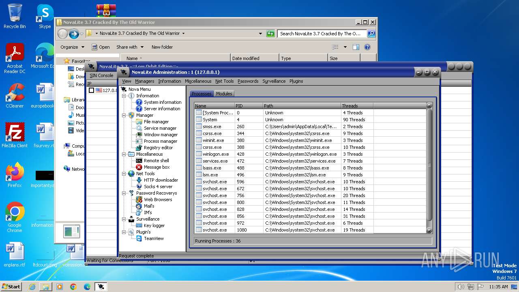Open Server information in Nova Menu
The height and width of the screenshot is (292, 519).
(162, 109)
